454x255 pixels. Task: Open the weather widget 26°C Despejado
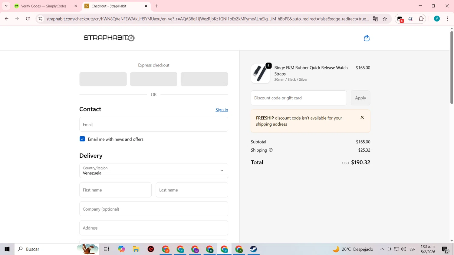(353, 249)
